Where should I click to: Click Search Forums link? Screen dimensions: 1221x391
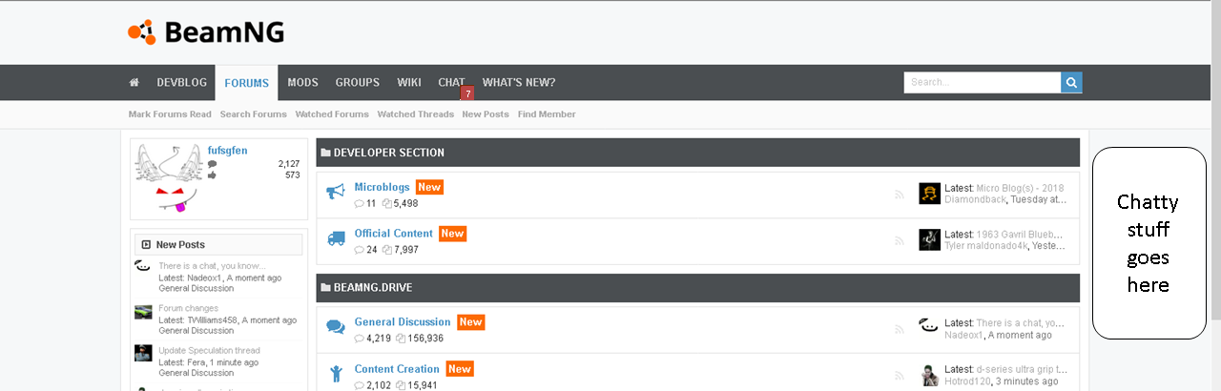253,114
